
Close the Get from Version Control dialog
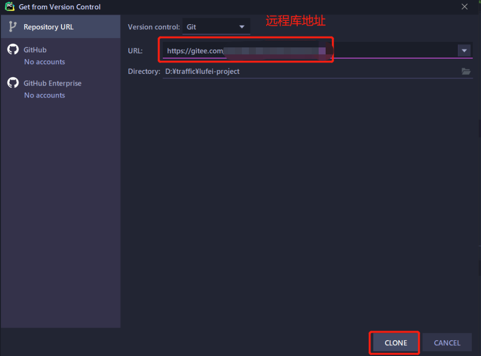click(x=464, y=7)
